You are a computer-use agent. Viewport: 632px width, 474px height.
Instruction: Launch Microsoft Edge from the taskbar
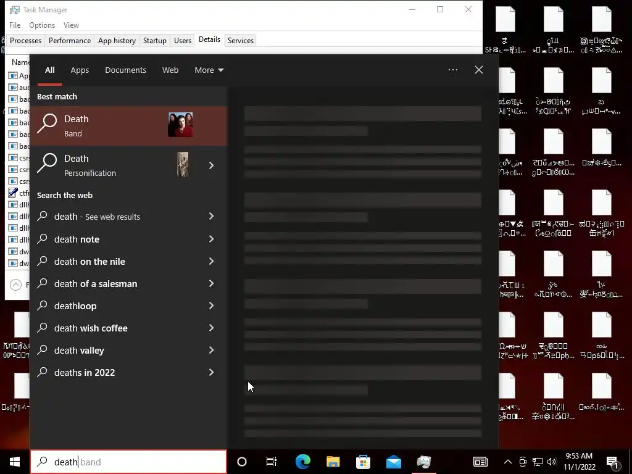302,462
